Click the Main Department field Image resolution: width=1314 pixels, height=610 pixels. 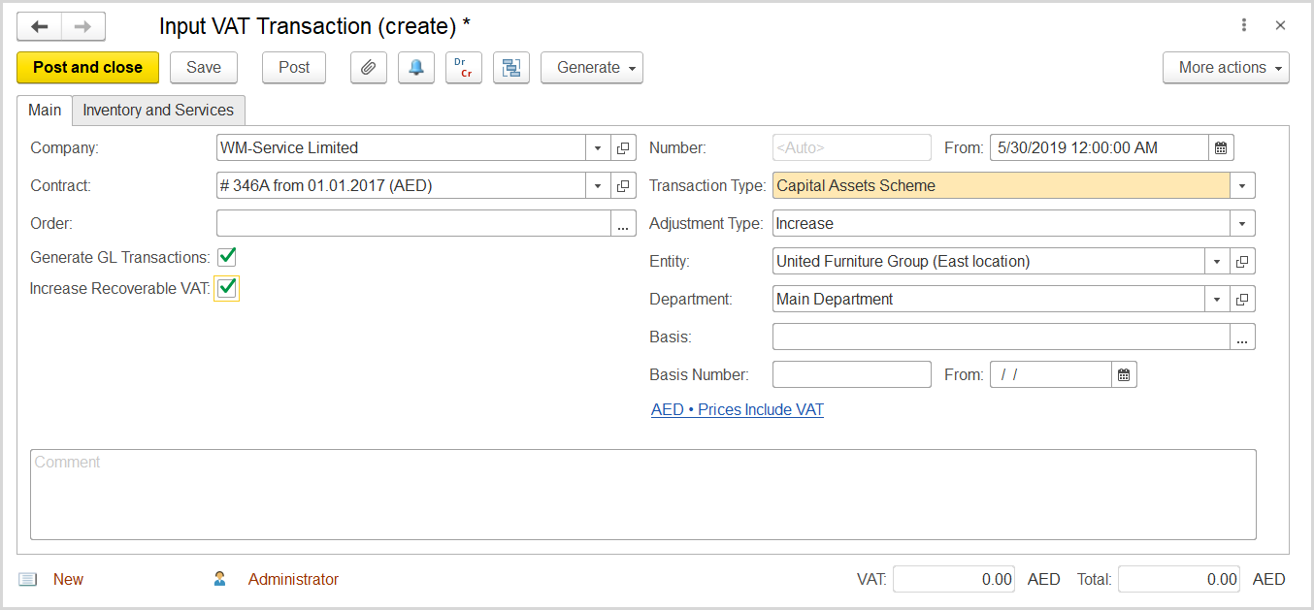tap(989, 300)
